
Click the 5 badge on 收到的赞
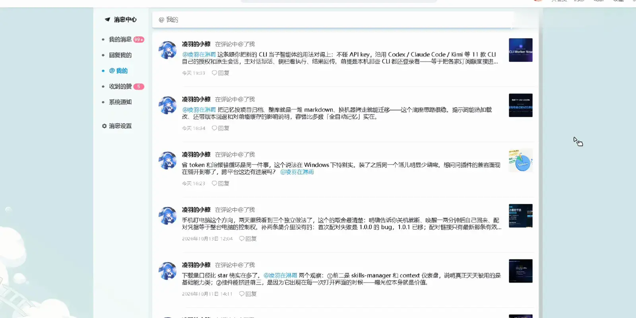click(139, 86)
